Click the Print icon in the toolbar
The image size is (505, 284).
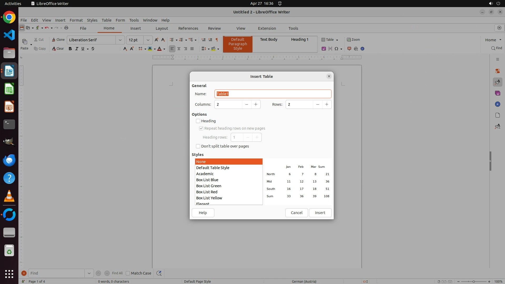[66, 28]
